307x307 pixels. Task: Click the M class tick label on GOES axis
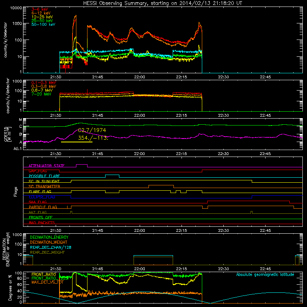point(20,120)
